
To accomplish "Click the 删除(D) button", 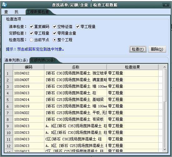I will (157, 49).
